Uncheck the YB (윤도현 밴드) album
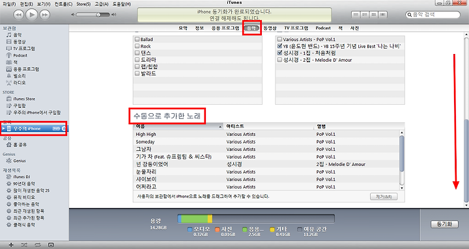The width and height of the screenshot is (469, 249). (279, 46)
